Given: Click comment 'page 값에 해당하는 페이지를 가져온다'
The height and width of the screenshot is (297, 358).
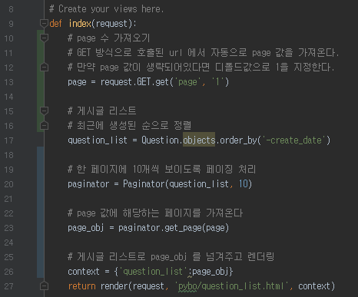Looking at the screenshot, I should [155, 213].
